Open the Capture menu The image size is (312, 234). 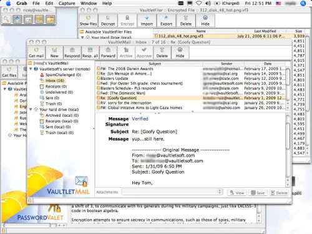coord(67,3)
